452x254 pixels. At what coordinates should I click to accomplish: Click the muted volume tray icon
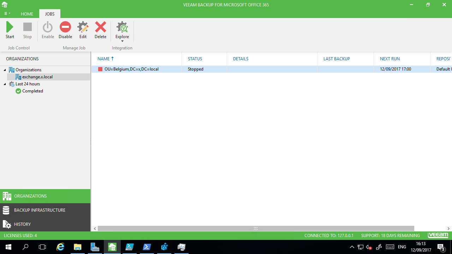coord(369,247)
